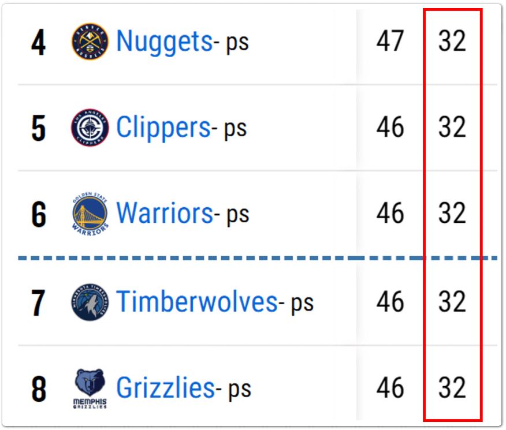Select the Grizzlies losses value 32
506x430 pixels.
coord(452,387)
